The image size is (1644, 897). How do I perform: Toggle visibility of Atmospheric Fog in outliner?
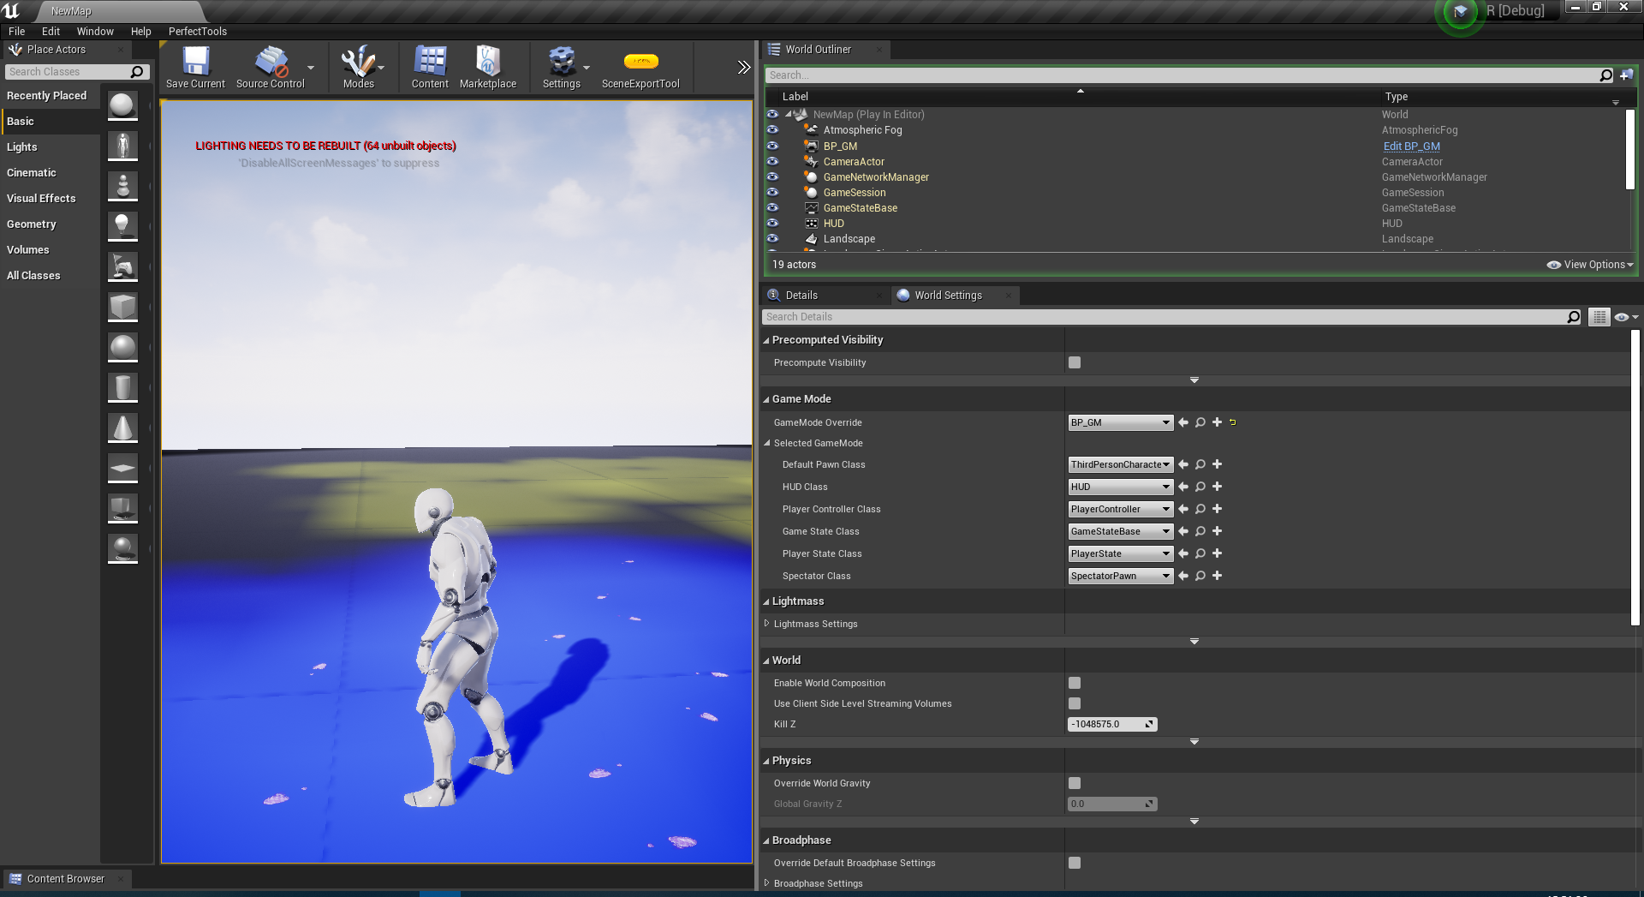(x=772, y=129)
